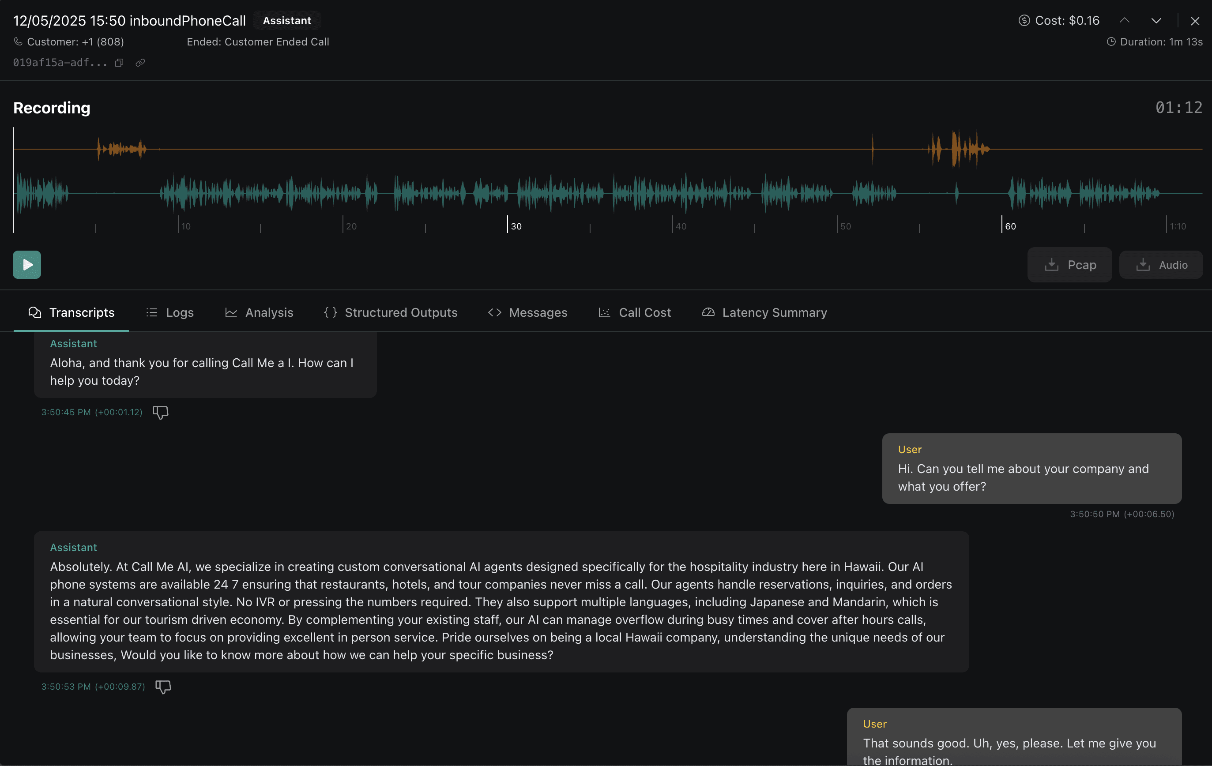Viewport: 1212px width, 766px height.
Task: Click the green assistant waveform near 40 seconds
Action: (673, 193)
